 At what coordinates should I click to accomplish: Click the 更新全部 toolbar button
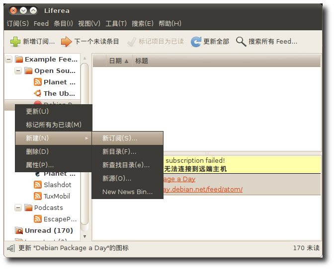pos(210,42)
